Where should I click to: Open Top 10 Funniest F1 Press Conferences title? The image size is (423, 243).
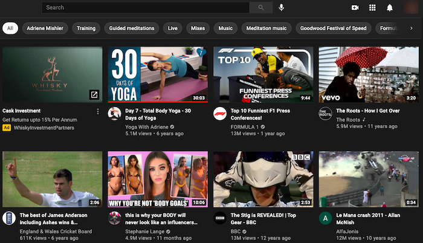pyautogui.click(x=260, y=114)
